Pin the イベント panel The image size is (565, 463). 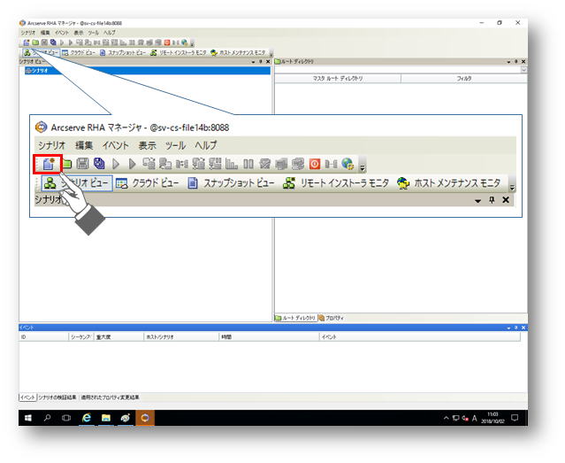[516, 328]
